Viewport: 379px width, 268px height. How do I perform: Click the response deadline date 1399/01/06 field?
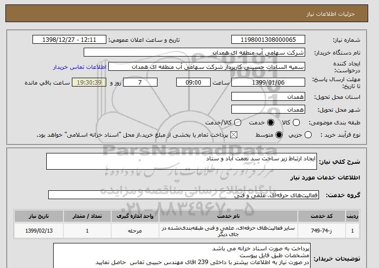268,82
